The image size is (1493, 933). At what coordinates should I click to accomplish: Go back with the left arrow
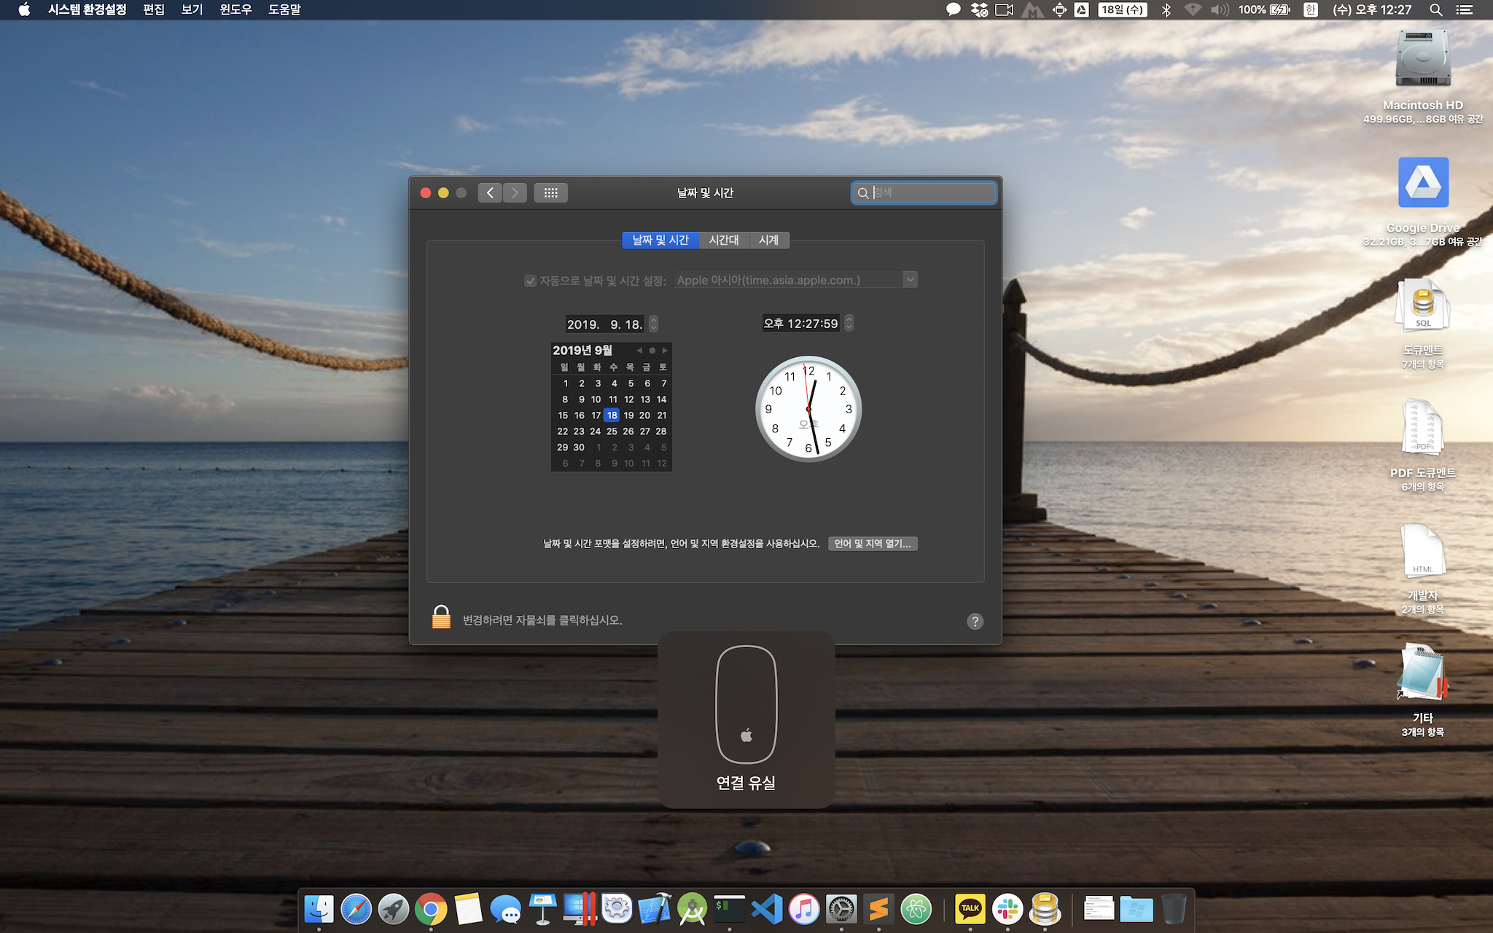click(490, 193)
